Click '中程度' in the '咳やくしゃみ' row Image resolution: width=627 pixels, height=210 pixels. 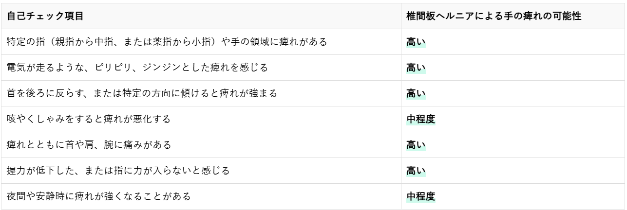coord(420,119)
